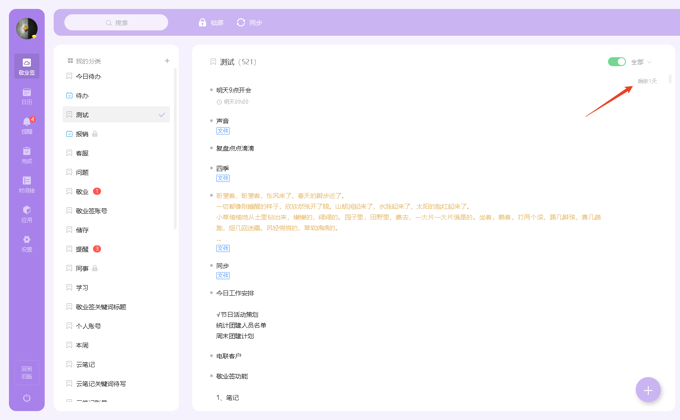Open the 提醒 reminders bell
The image size is (680, 420).
pos(27,126)
